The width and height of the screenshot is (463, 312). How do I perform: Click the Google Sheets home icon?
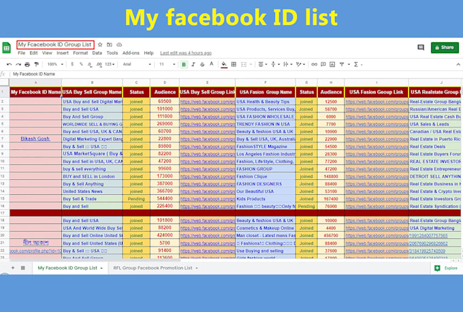[x=7, y=48]
